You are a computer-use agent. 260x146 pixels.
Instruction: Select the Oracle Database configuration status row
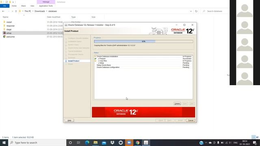point(143,67)
